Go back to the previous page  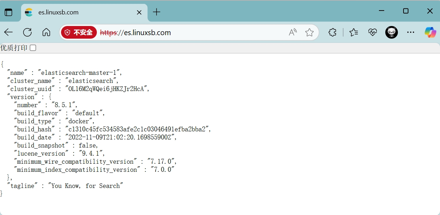[x=8, y=33]
